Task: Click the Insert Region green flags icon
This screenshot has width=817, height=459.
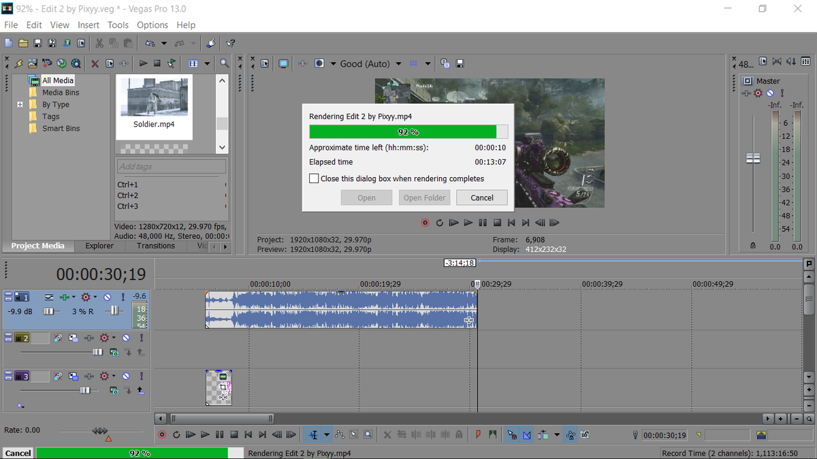Action: (492, 434)
